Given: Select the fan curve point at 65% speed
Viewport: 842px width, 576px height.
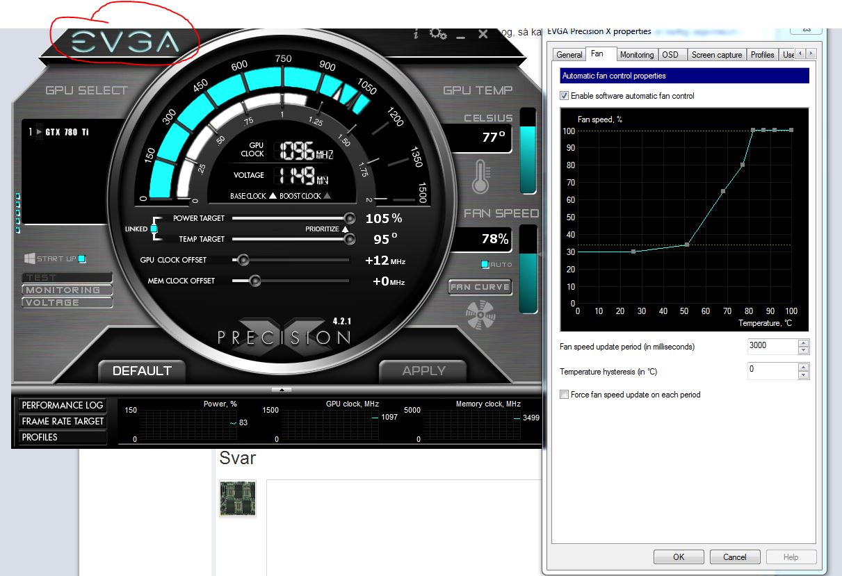Looking at the screenshot, I should (x=723, y=191).
